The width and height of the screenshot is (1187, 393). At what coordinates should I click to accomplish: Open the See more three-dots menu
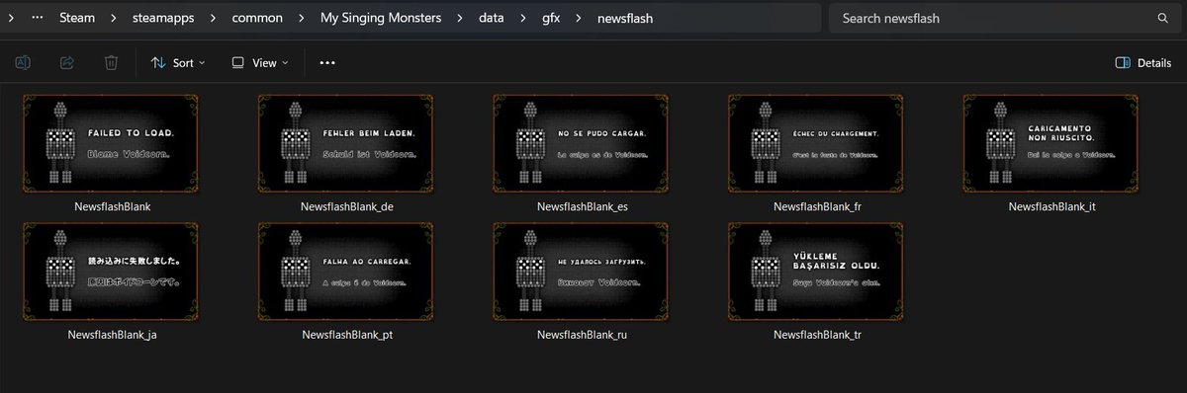(x=327, y=62)
